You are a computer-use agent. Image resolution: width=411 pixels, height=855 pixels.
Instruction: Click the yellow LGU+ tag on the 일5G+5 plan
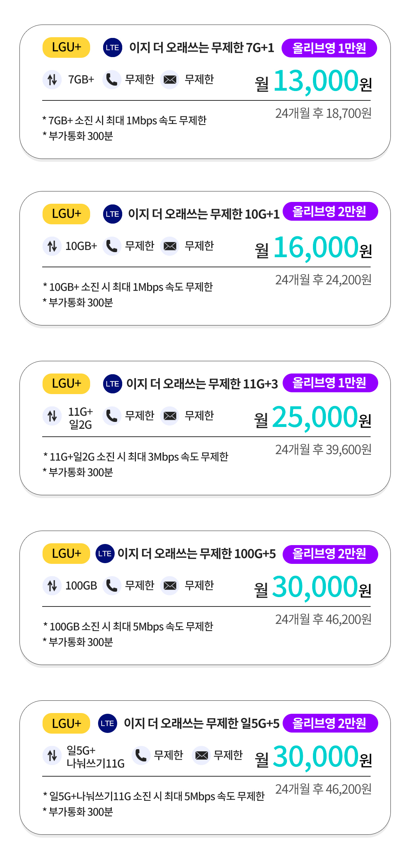pyautogui.click(x=66, y=723)
